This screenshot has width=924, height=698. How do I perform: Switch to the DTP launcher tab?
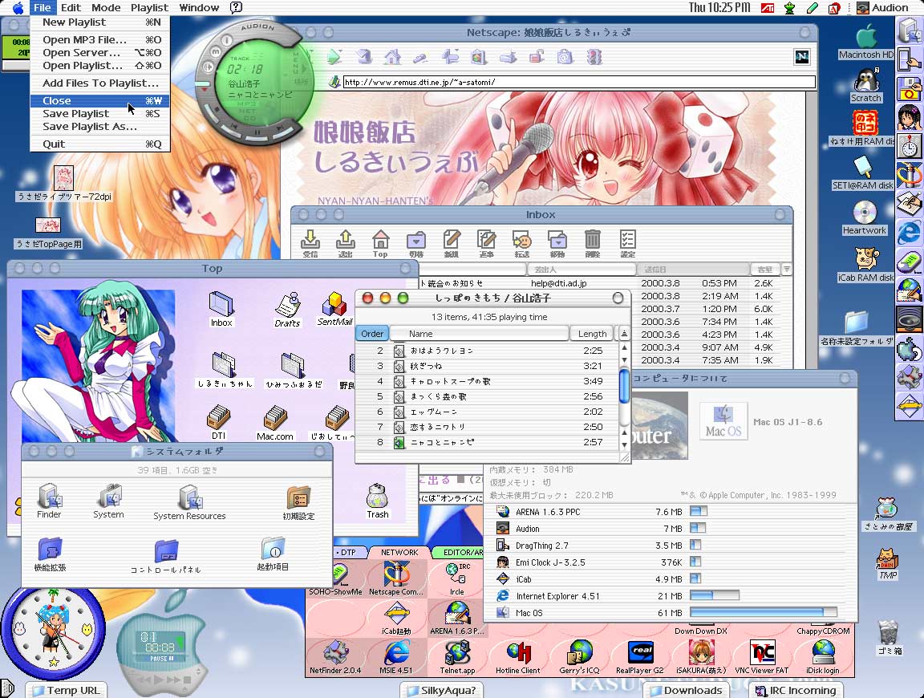pyautogui.click(x=348, y=553)
